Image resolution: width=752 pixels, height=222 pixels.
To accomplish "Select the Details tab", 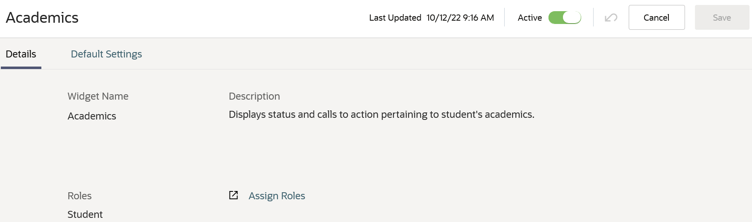I will click(21, 54).
